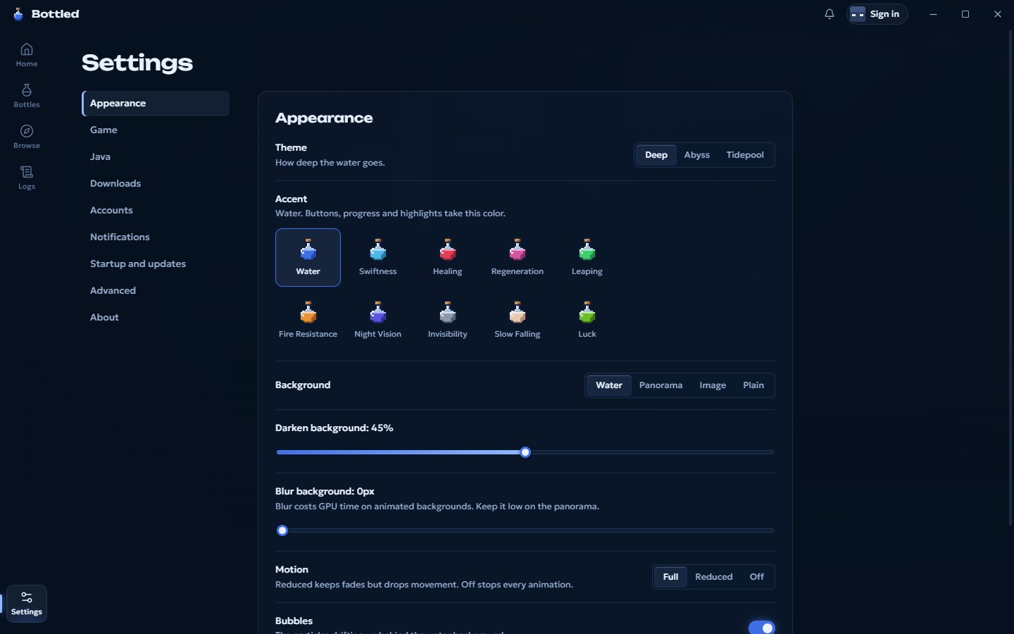Click the "Darken background: 45%" label

pyautogui.click(x=334, y=428)
